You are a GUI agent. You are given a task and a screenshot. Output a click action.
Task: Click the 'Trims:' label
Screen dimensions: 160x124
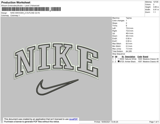point(115,26)
